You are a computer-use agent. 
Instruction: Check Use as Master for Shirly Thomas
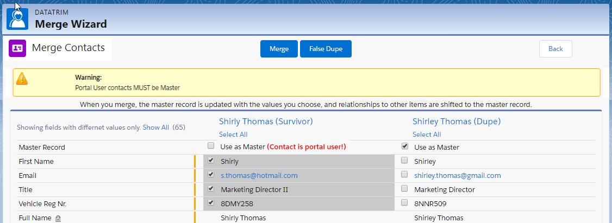(x=211, y=146)
